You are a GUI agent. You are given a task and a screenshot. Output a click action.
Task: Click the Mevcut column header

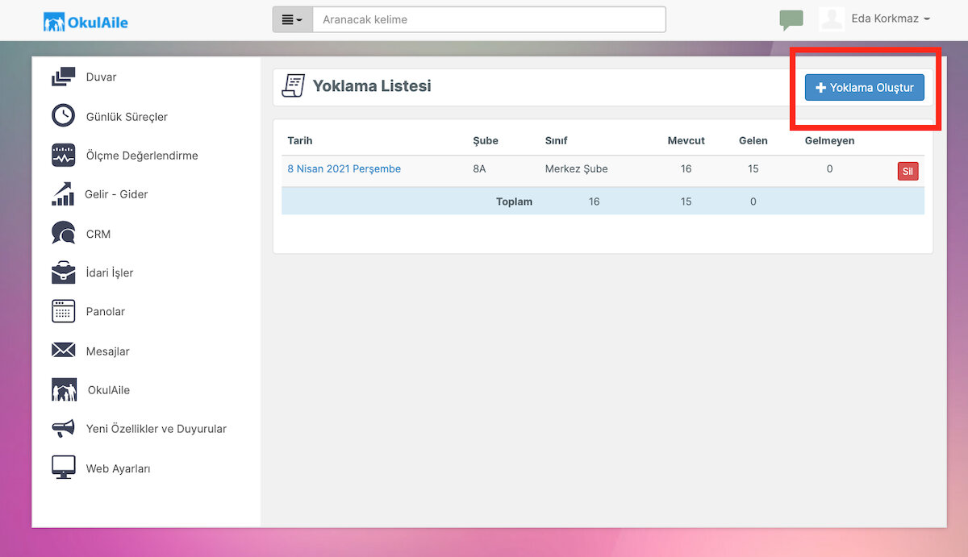coord(686,140)
